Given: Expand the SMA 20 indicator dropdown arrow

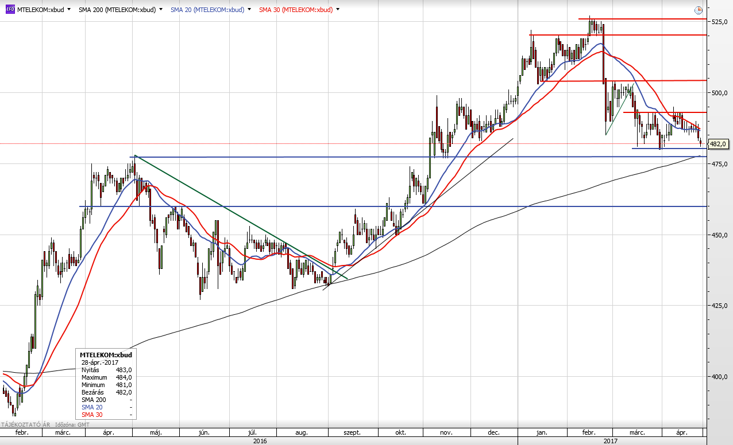Looking at the screenshot, I should (248, 10).
